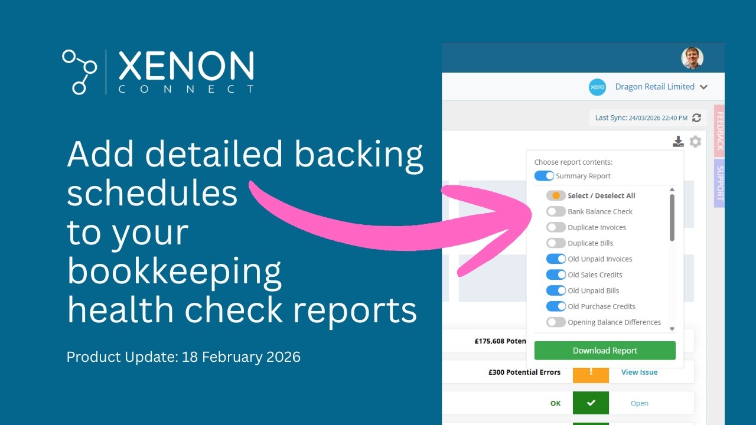Click the Product Update date text
The width and height of the screenshot is (756, 425).
[184, 357]
